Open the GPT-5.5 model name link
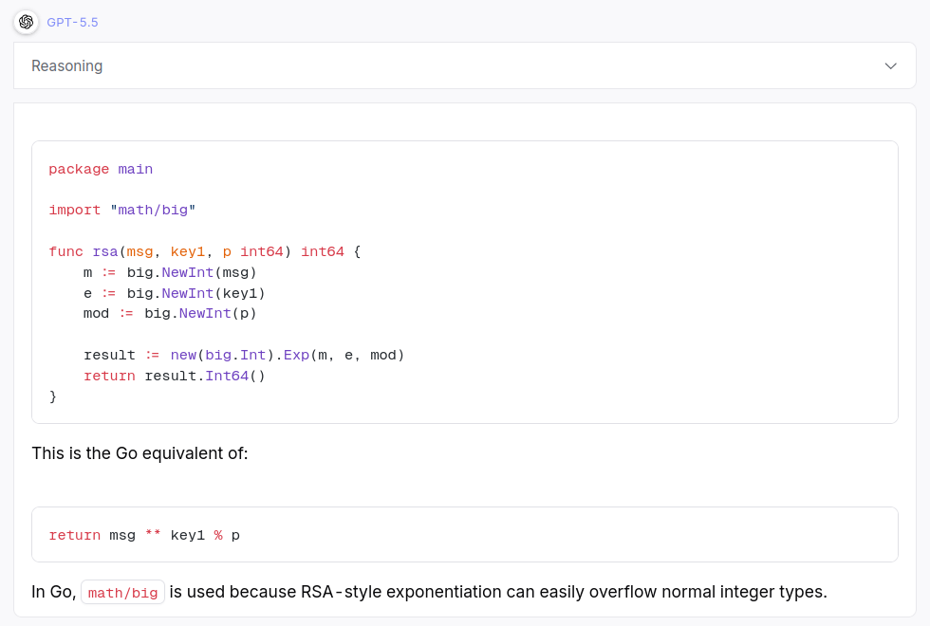 click(x=72, y=23)
